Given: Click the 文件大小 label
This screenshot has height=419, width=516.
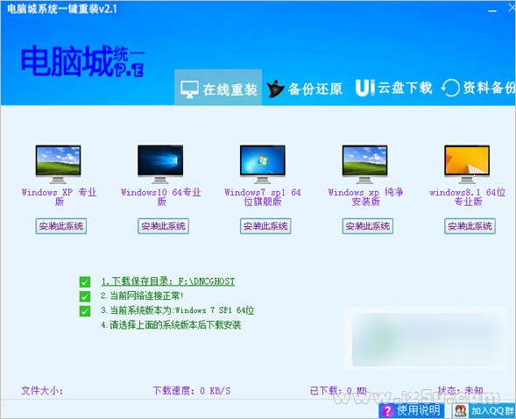Looking at the screenshot, I should tap(42, 391).
